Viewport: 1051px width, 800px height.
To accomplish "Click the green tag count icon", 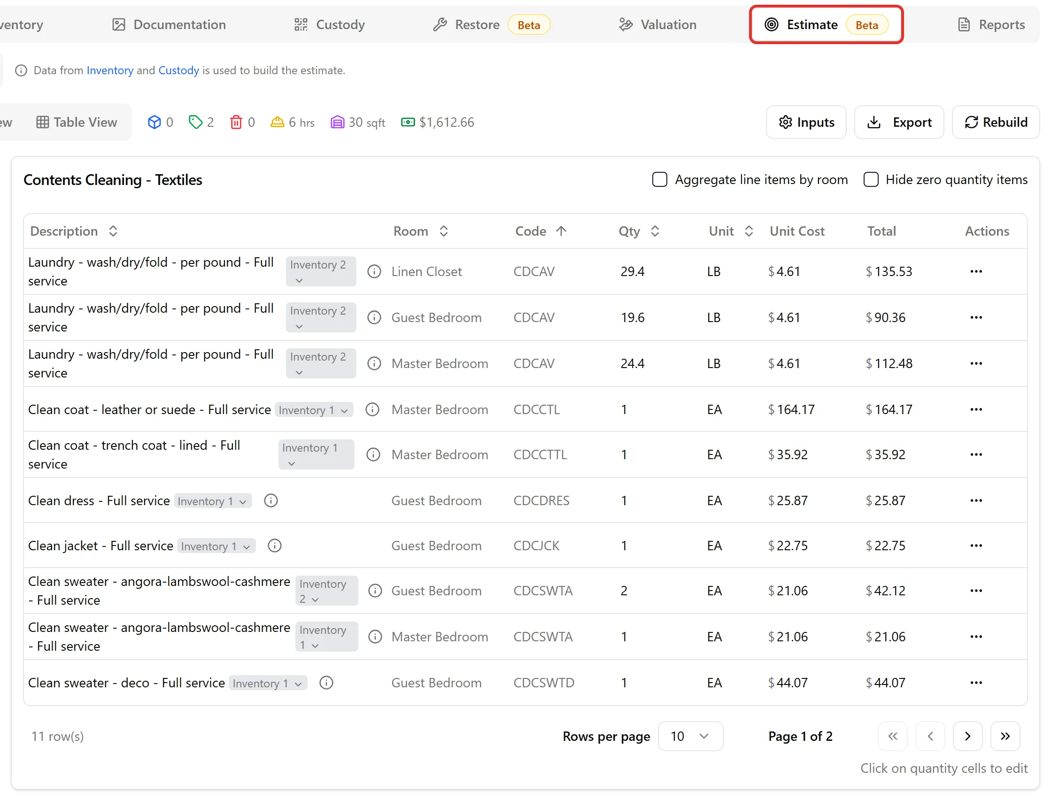I will (x=195, y=123).
